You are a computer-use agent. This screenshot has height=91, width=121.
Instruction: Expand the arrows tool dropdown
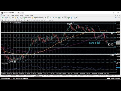(28, 20)
